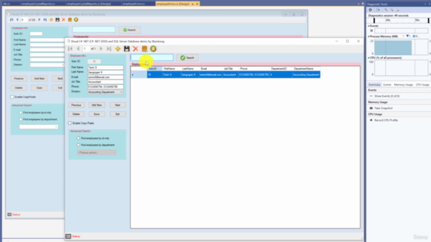Go to previous record in front window toolbar

78,49
